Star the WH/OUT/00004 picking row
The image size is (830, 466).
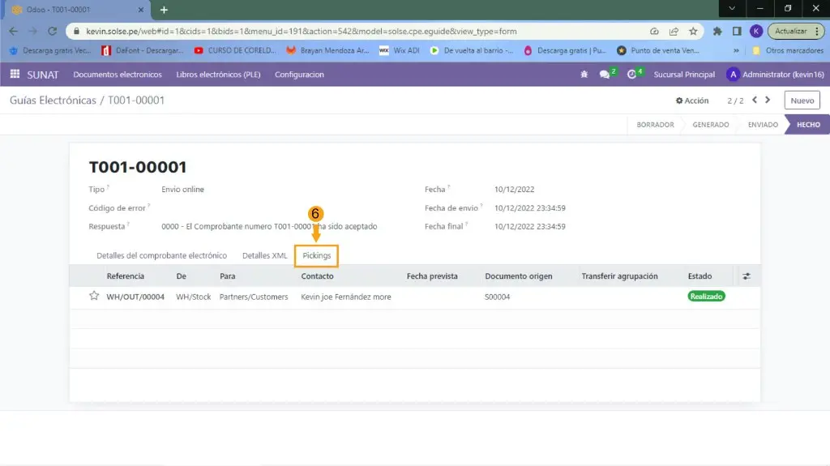click(x=94, y=297)
